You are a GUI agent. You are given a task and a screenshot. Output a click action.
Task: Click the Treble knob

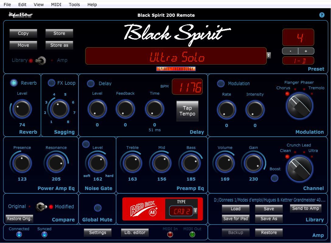coord(132,163)
